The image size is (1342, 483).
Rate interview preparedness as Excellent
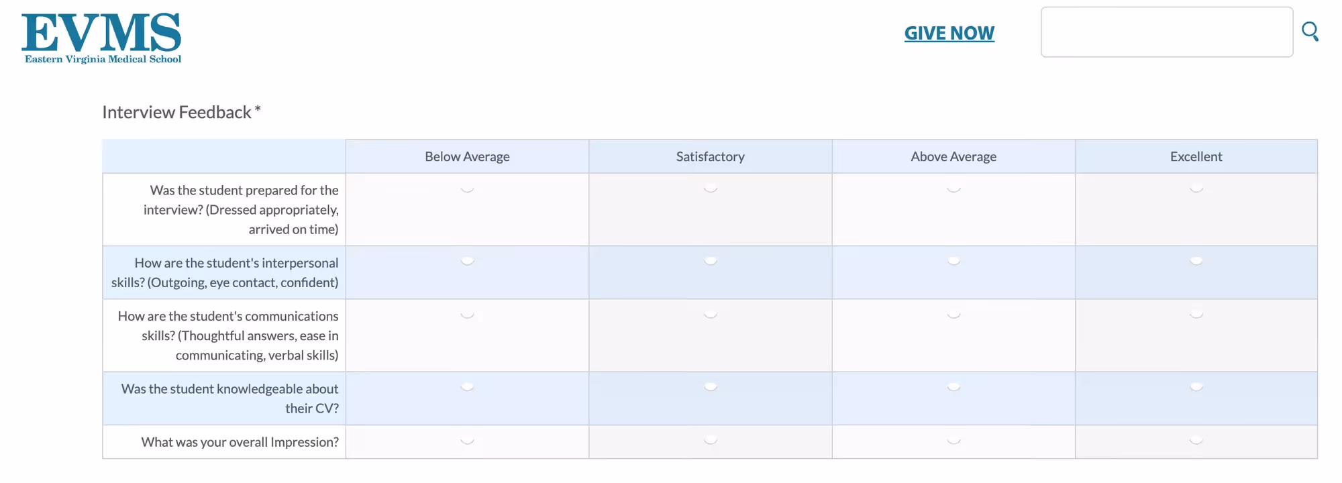click(x=1196, y=189)
